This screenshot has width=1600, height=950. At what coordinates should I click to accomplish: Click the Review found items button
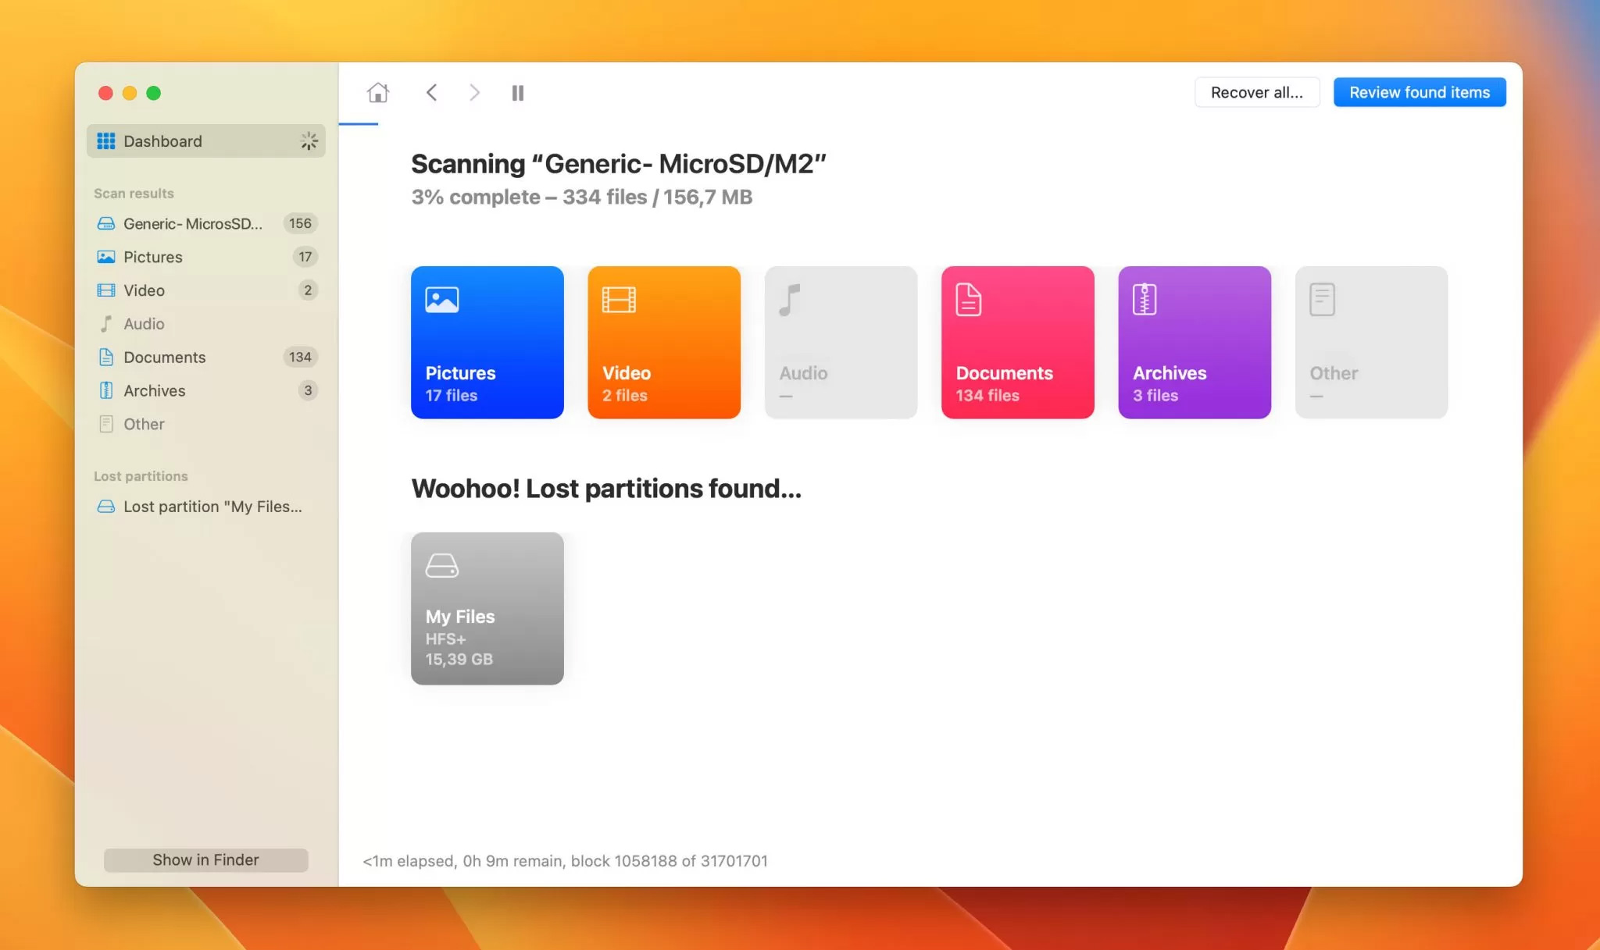coord(1420,92)
